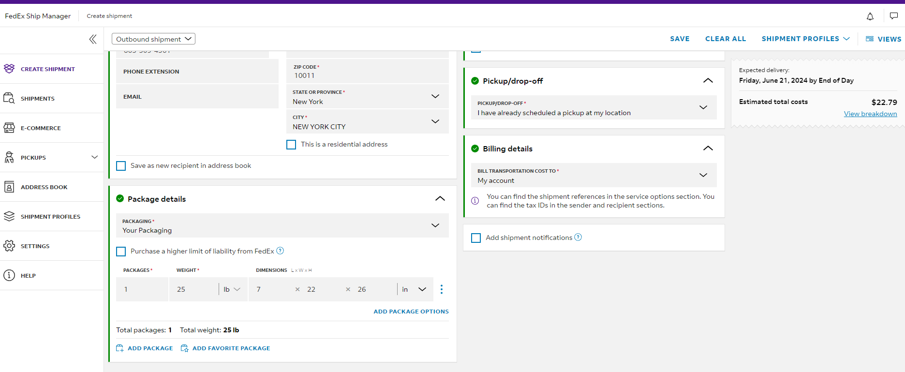This screenshot has height=372, width=905.
Task: Click the Pickups courier icon
Action: point(9,157)
